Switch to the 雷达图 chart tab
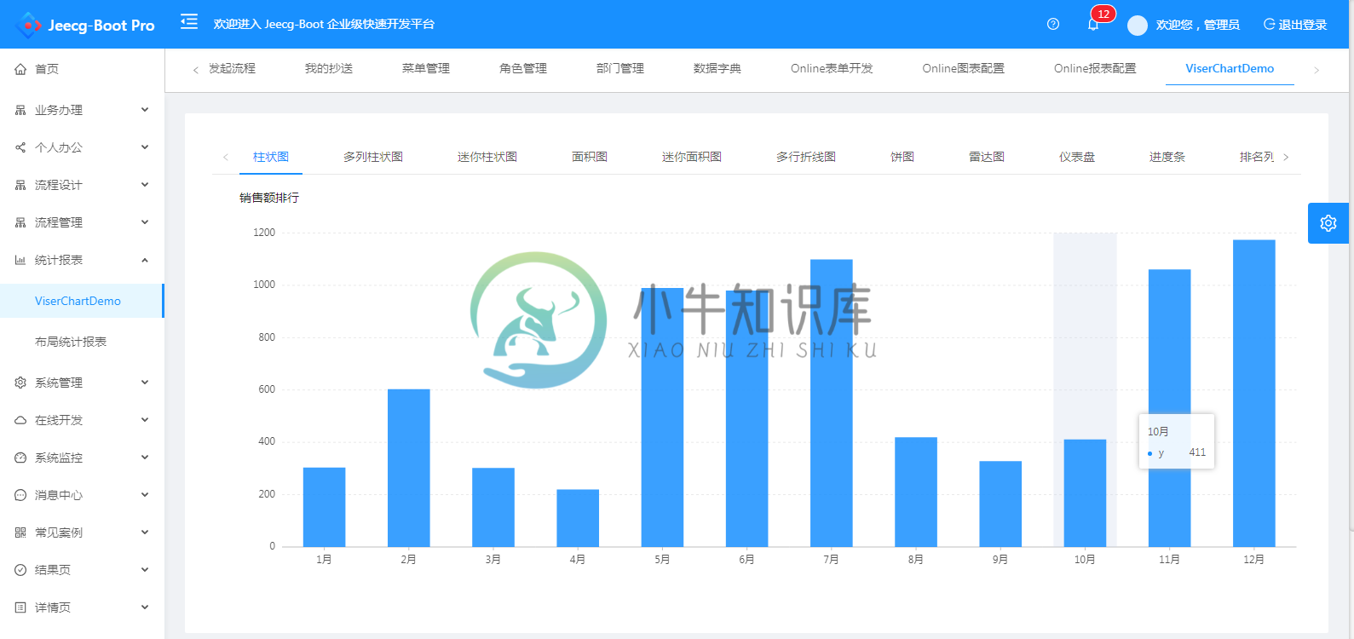The image size is (1354, 639). pyautogui.click(x=987, y=157)
